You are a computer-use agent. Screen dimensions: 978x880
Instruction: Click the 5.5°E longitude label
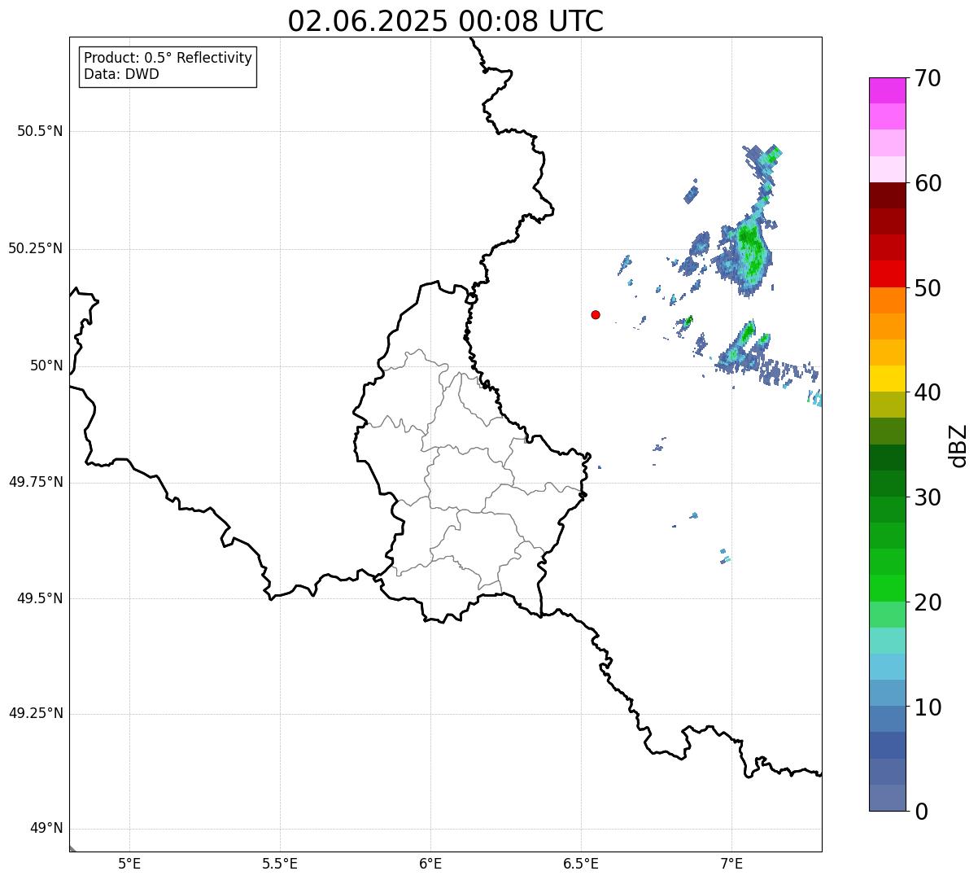(x=280, y=864)
